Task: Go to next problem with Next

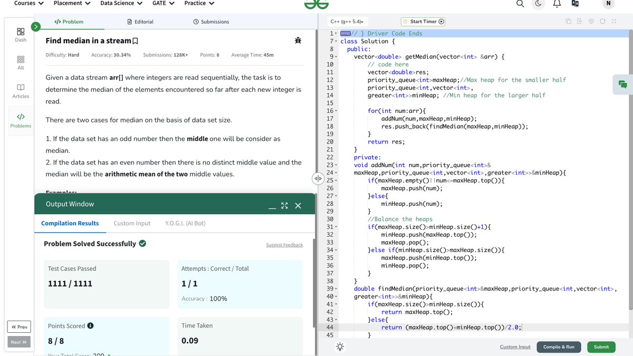Action: (x=19, y=342)
